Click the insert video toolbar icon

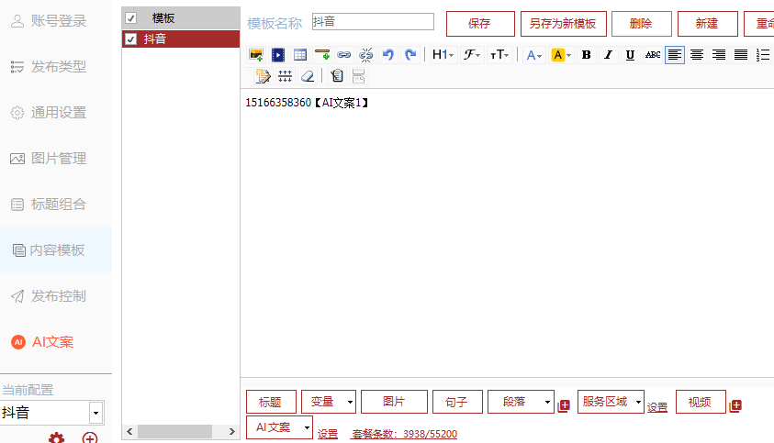[278, 55]
